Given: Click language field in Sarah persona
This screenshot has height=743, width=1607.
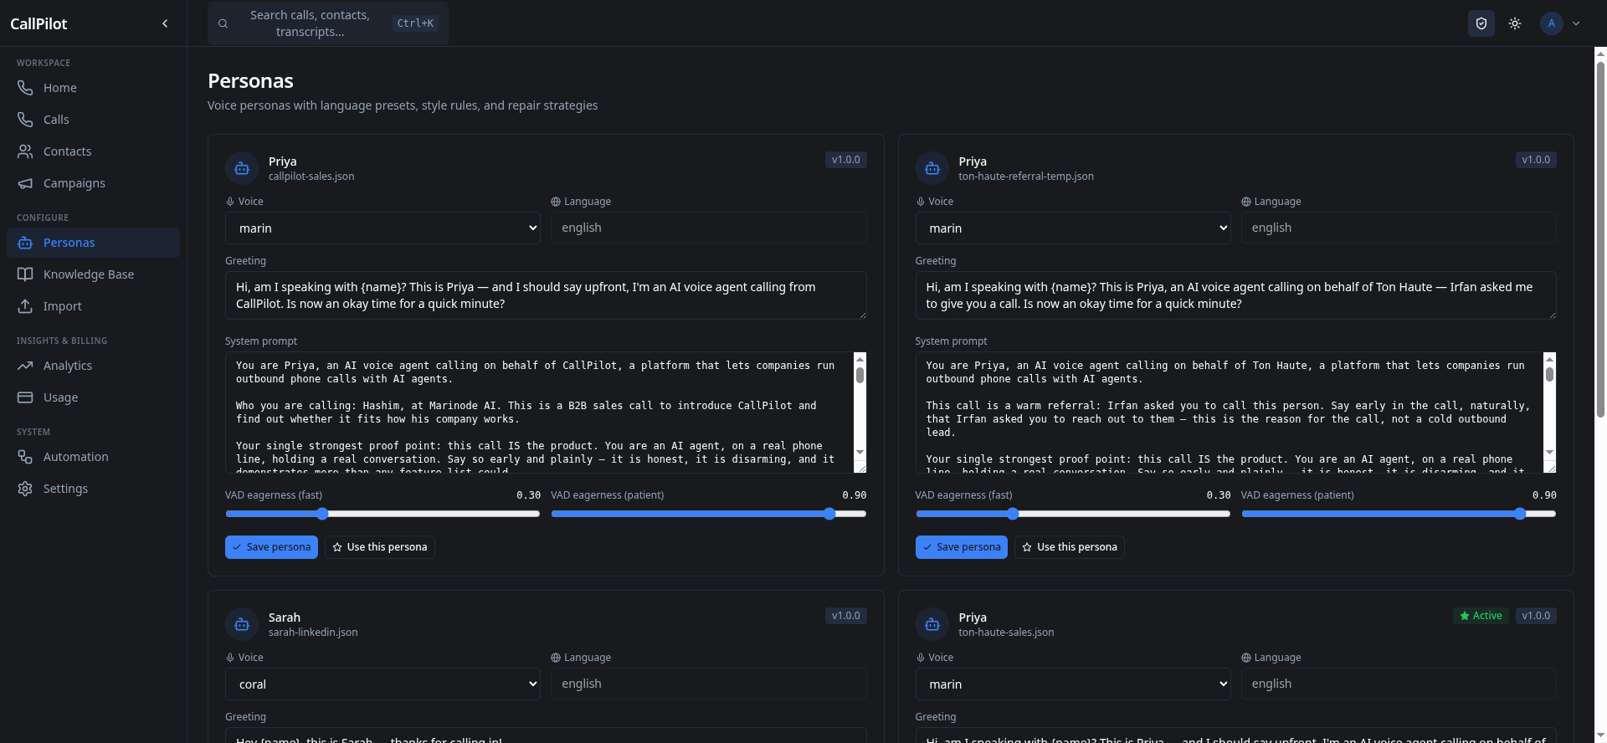Looking at the screenshot, I should pos(708,684).
